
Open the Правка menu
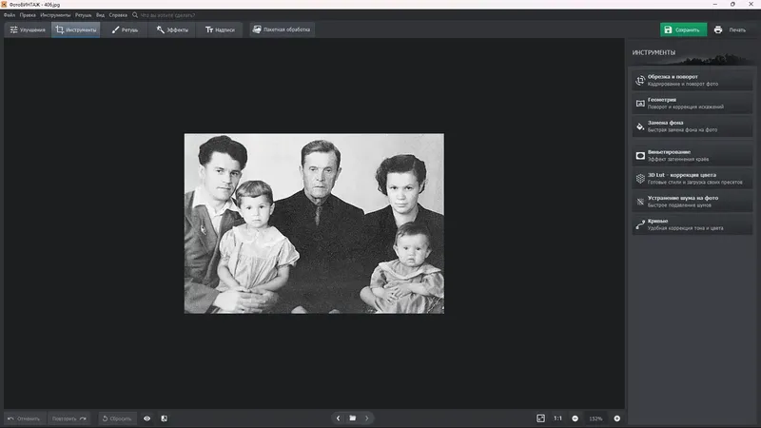[28, 15]
